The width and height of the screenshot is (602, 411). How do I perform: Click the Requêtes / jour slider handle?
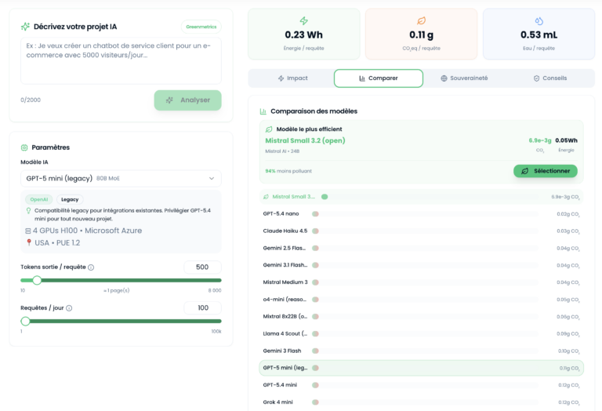tap(25, 321)
